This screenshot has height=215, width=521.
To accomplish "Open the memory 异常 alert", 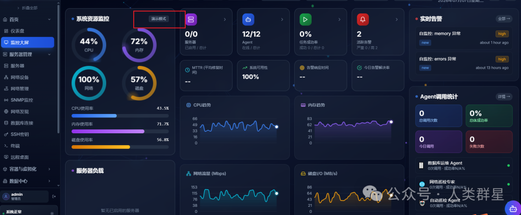I will pyautogui.click(x=464, y=38).
